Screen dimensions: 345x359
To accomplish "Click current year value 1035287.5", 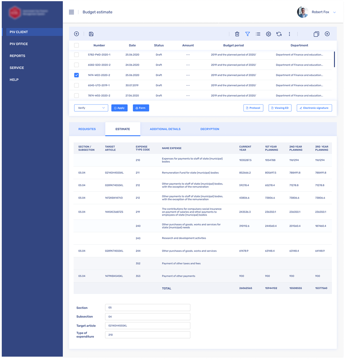I will pyautogui.click(x=245, y=160).
